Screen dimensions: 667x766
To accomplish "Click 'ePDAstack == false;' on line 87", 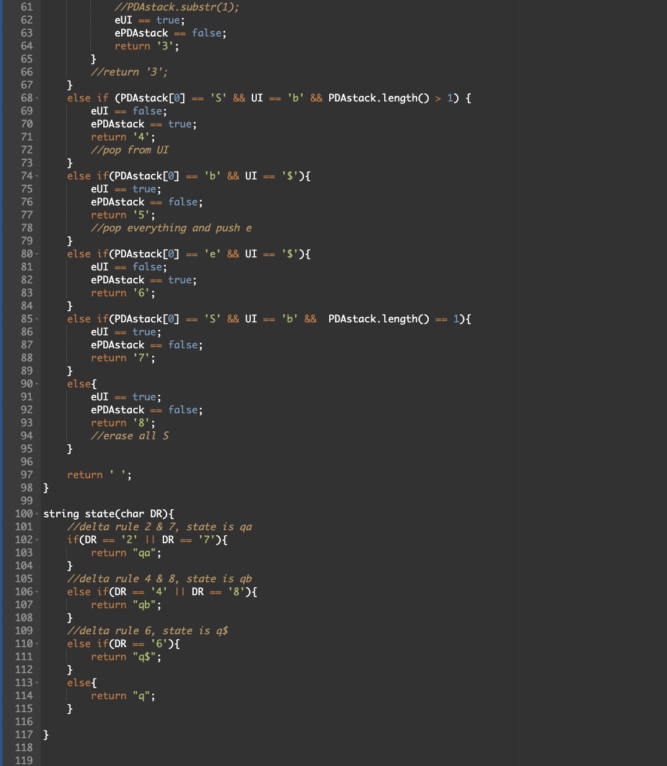I will pos(147,345).
